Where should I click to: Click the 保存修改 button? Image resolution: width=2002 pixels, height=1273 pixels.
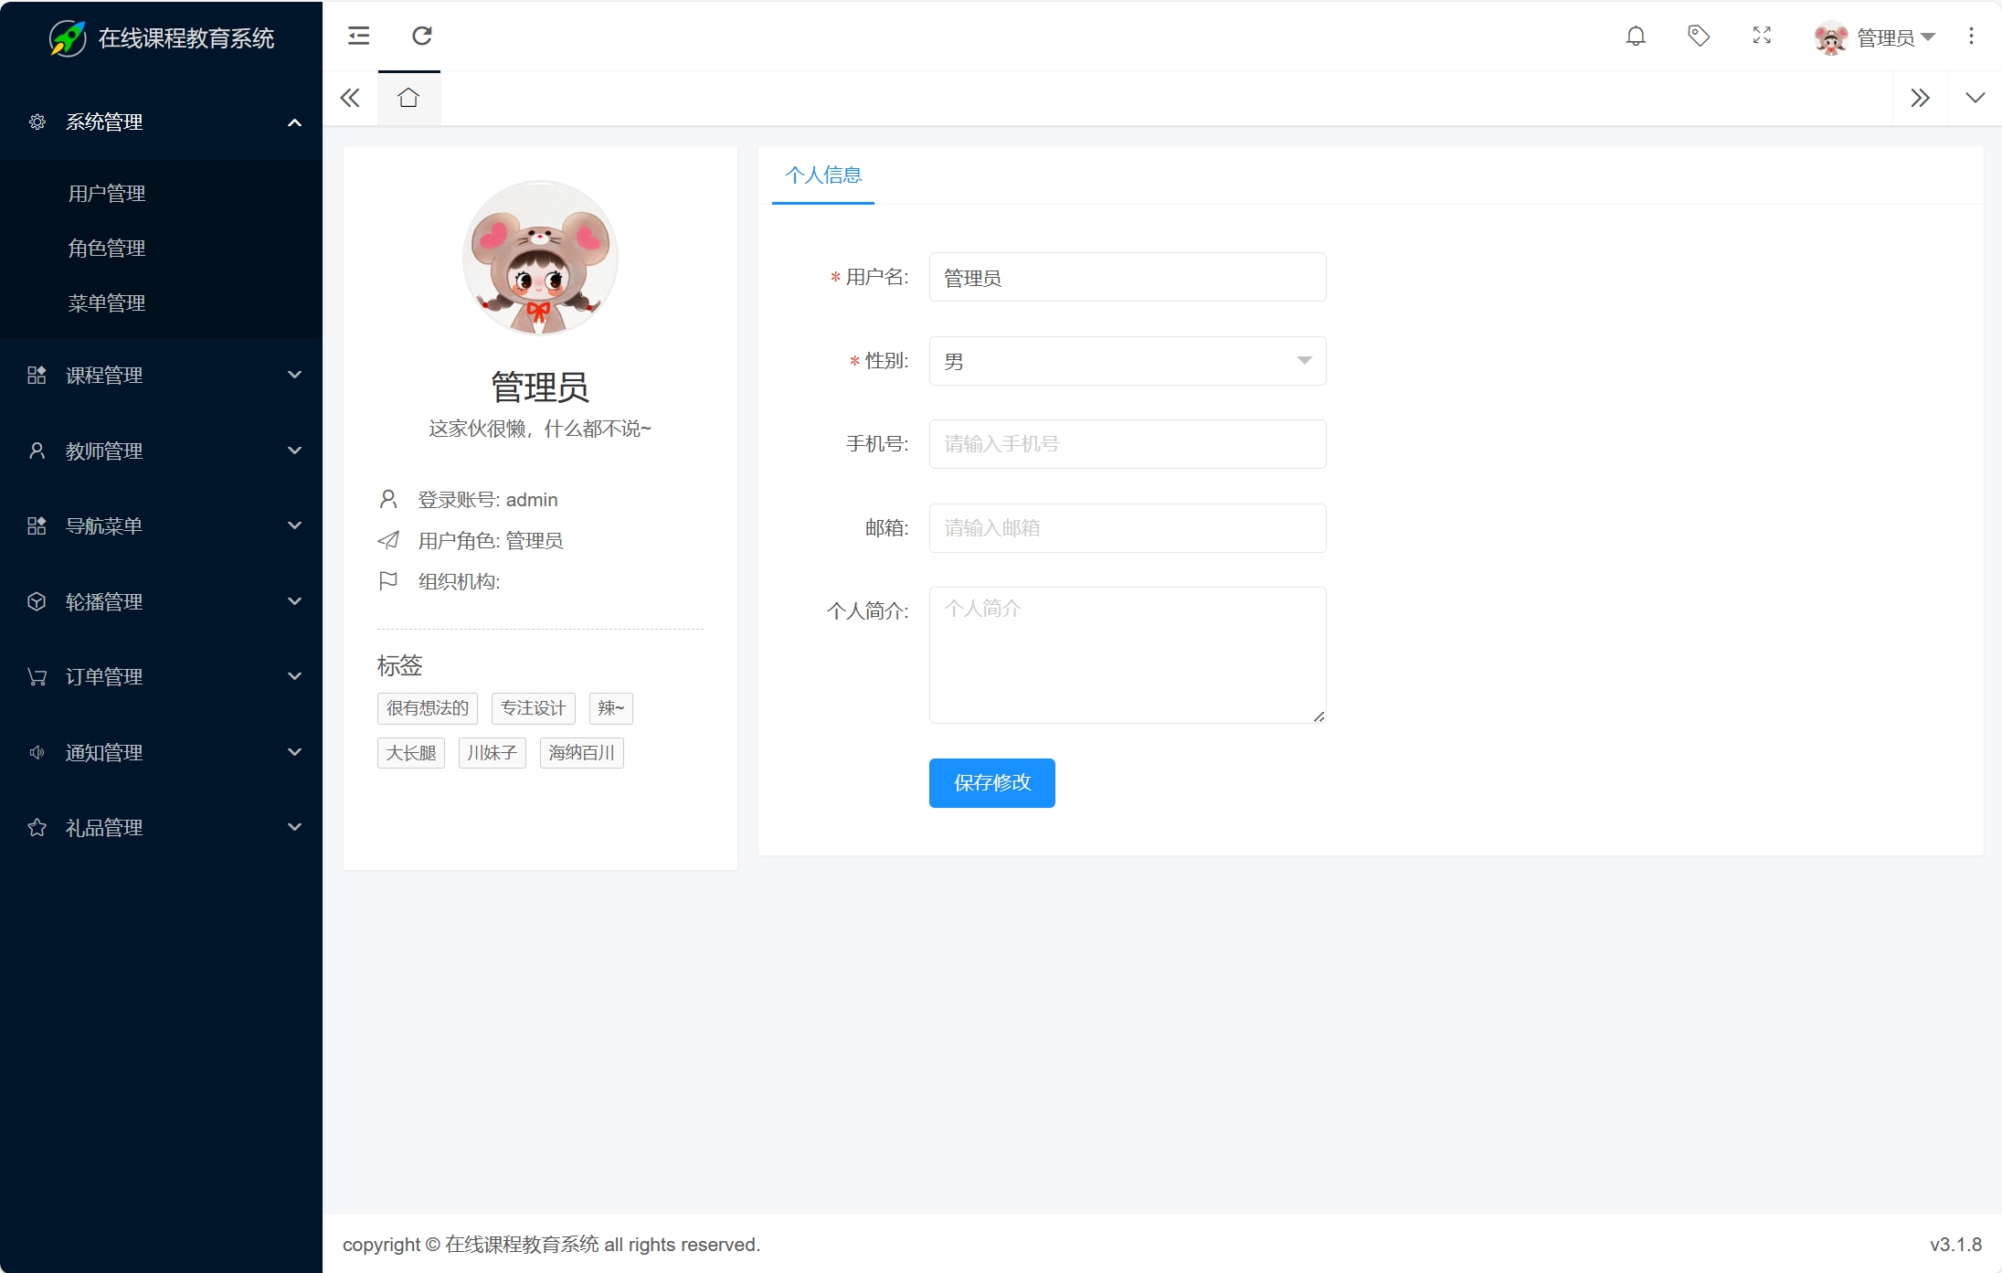point(991,783)
